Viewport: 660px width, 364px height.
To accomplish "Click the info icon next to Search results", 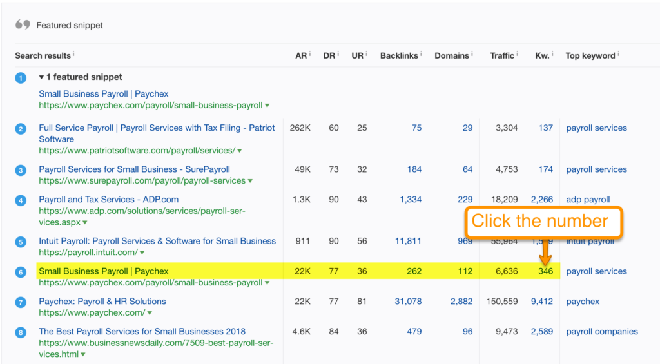I will pos(73,53).
